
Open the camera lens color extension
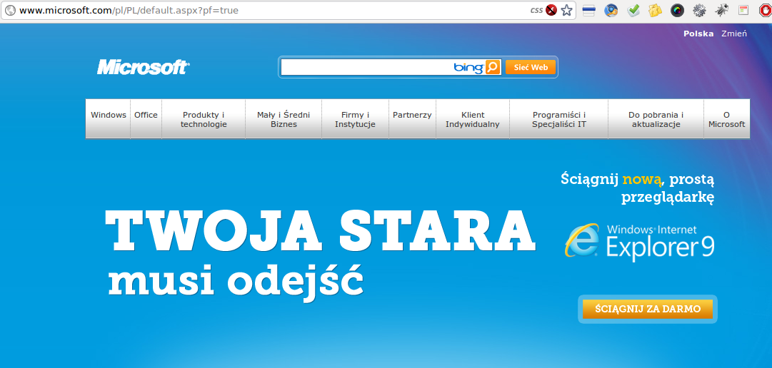(x=678, y=10)
